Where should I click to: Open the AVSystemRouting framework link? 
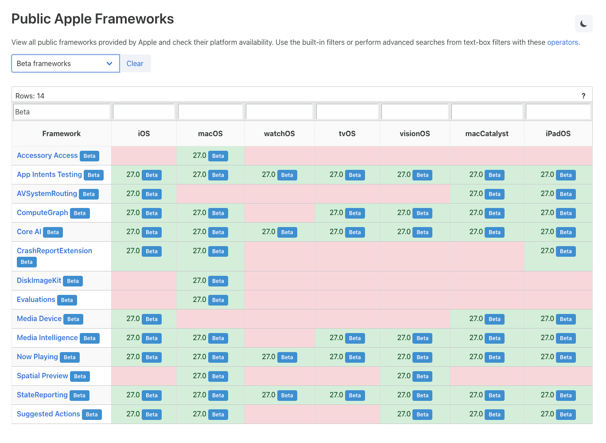(47, 193)
